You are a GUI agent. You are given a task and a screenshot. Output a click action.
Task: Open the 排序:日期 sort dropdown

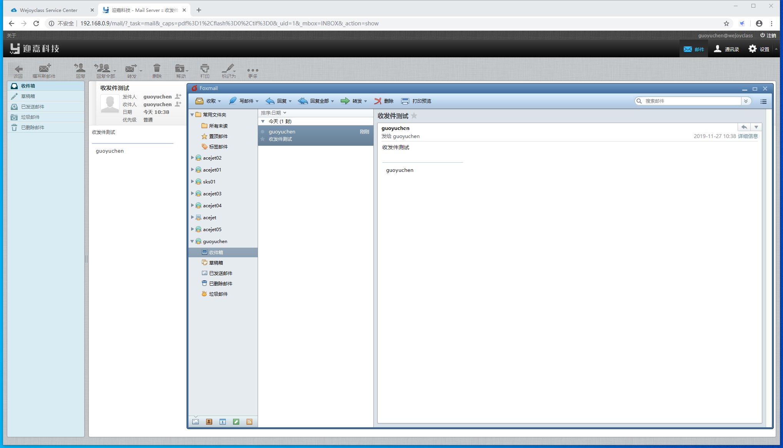[273, 113]
